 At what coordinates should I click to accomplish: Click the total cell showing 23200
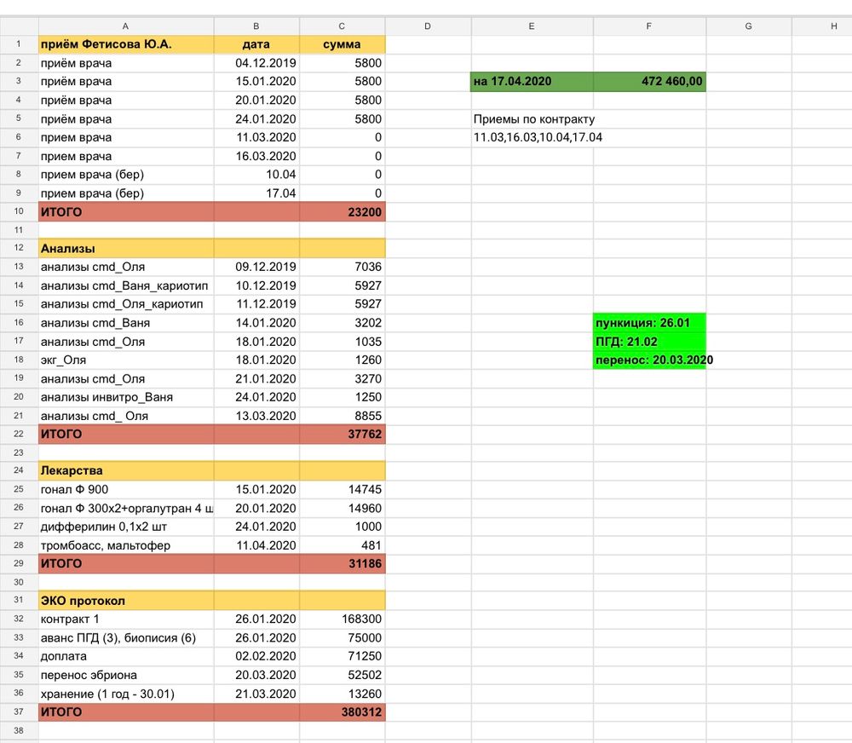point(343,212)
